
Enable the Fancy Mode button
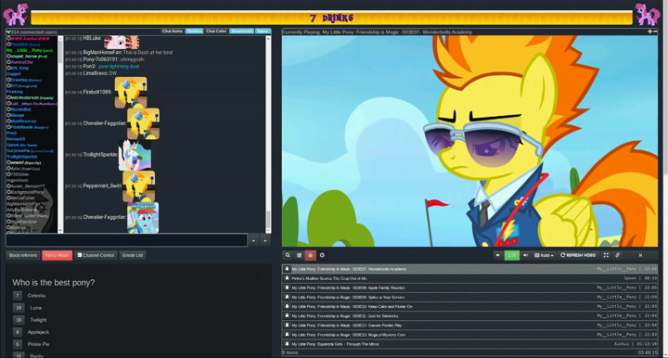(x=57, y=255)
